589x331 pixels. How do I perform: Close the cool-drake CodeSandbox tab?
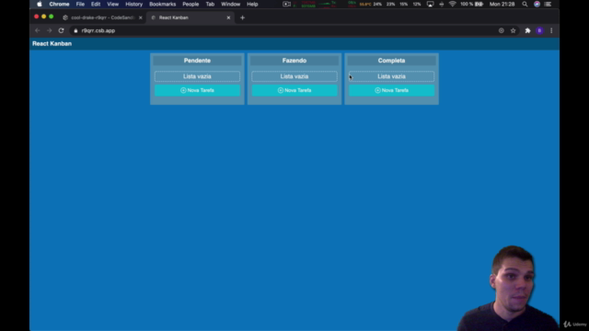pos(141,17)
